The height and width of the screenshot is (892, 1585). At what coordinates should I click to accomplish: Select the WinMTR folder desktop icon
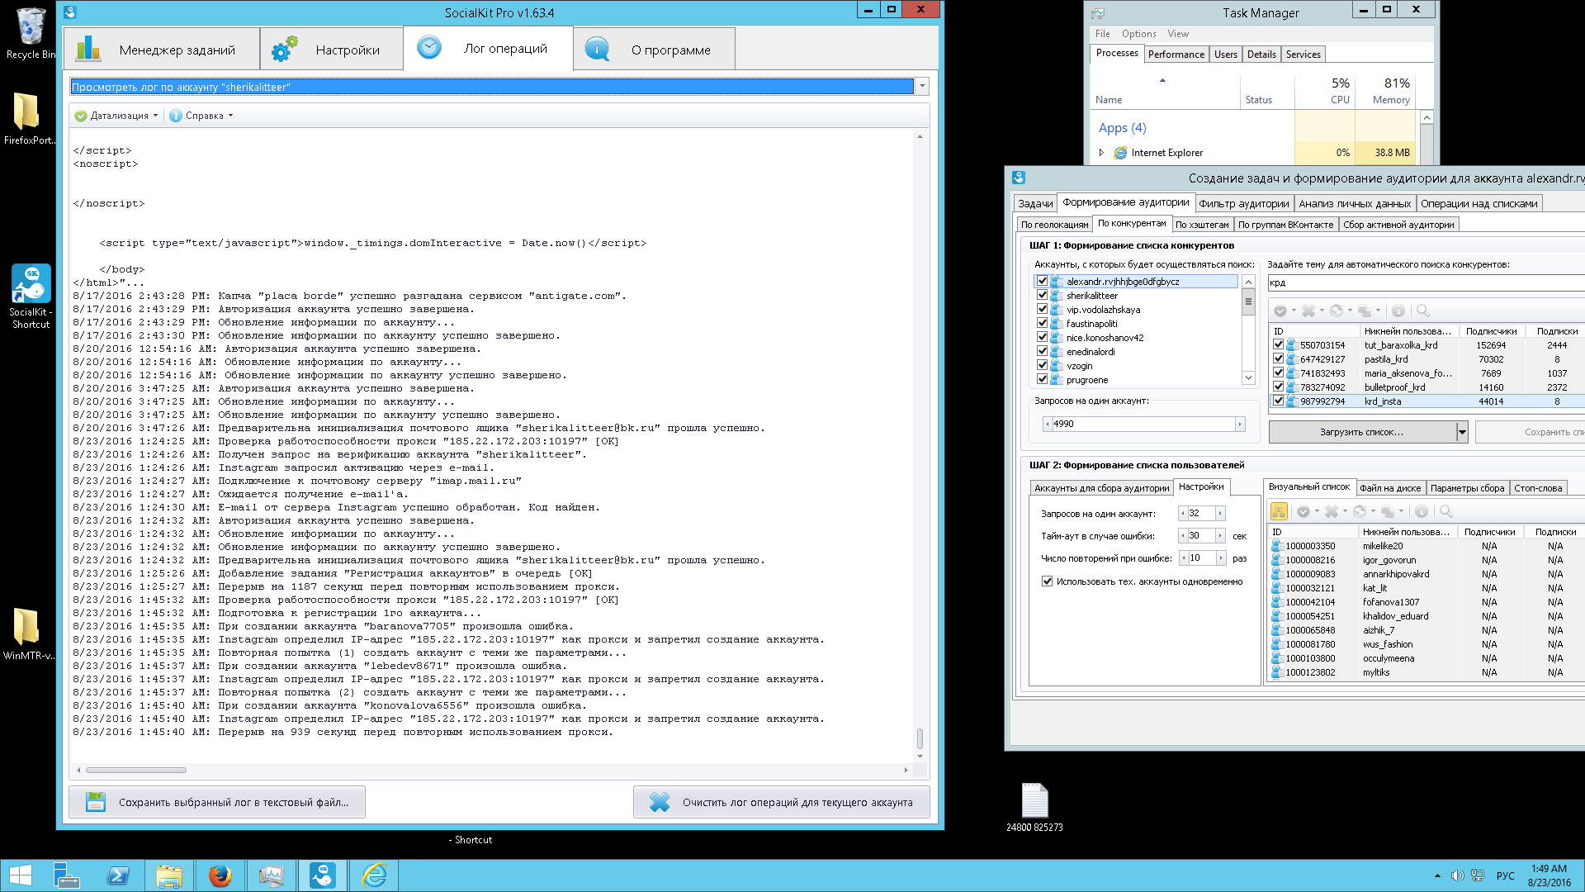[x=29, y=633]
